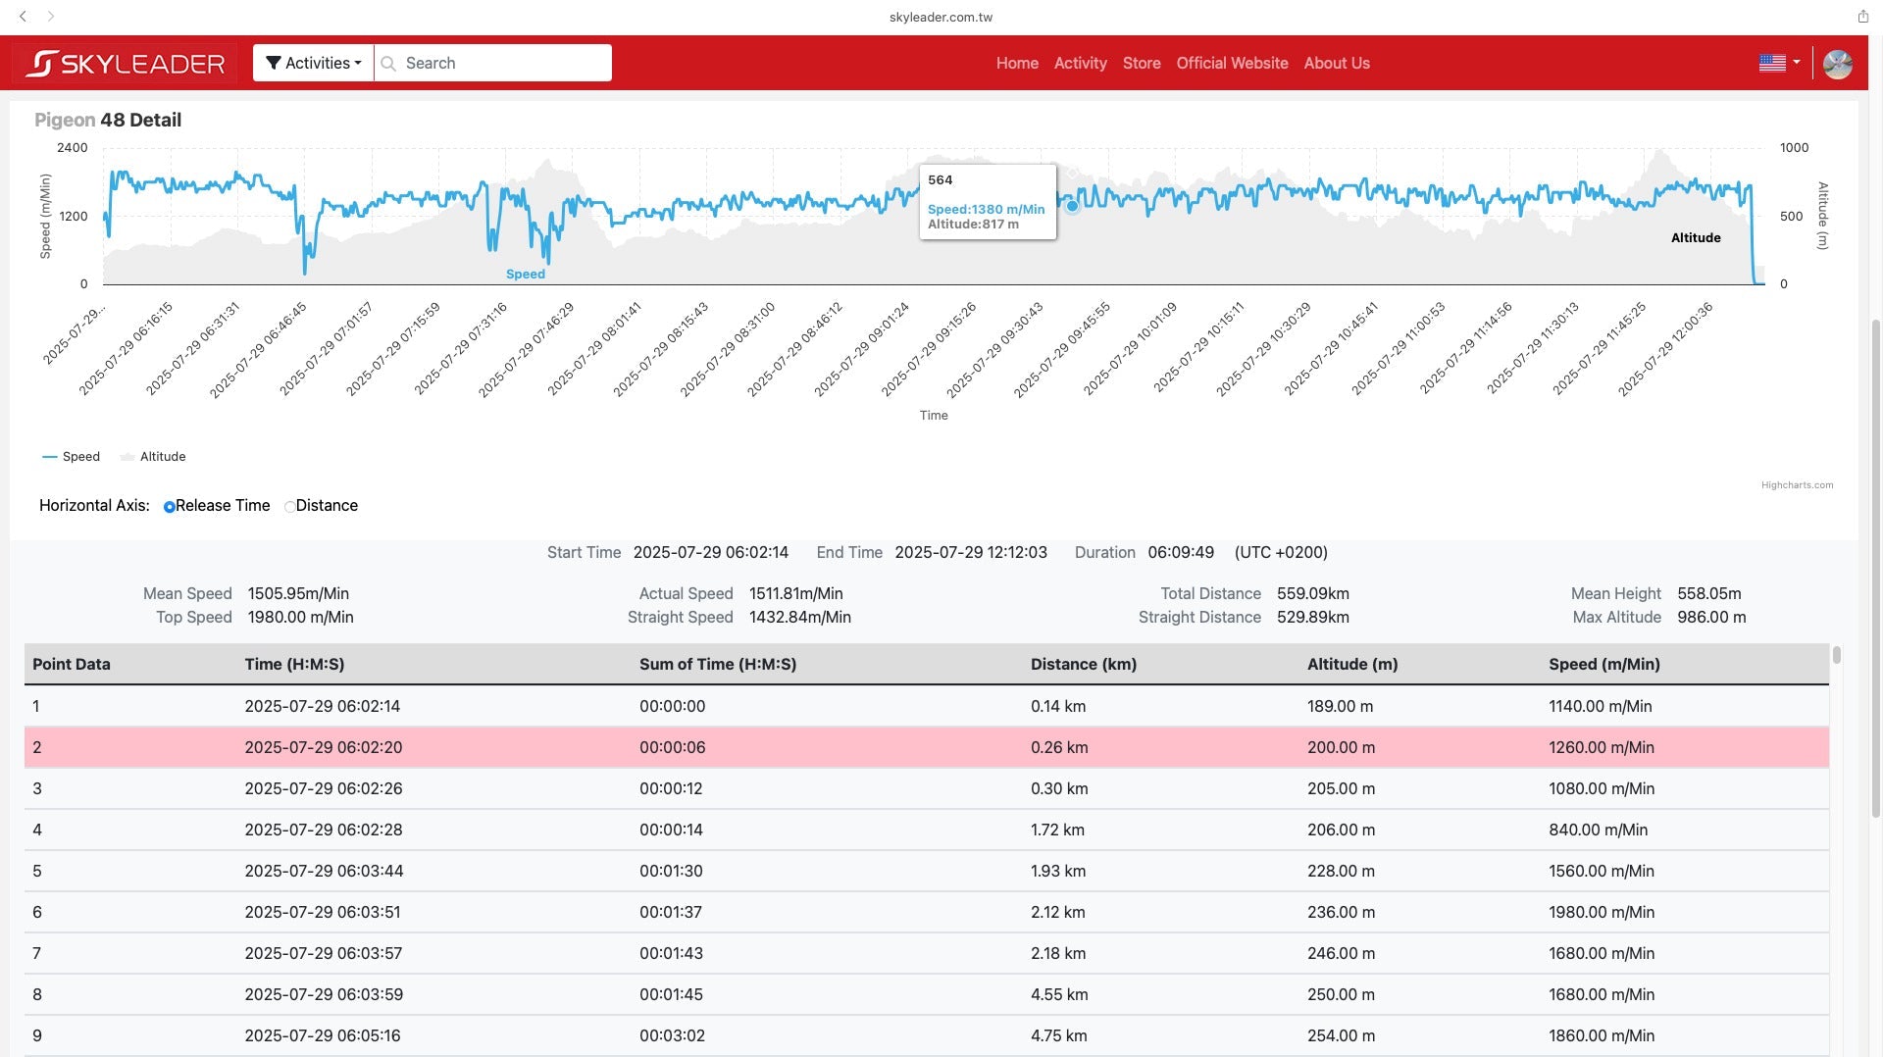The image size is (1883, 1057).
Task: Go to the Store page
Action: (x=1141, y=64)
